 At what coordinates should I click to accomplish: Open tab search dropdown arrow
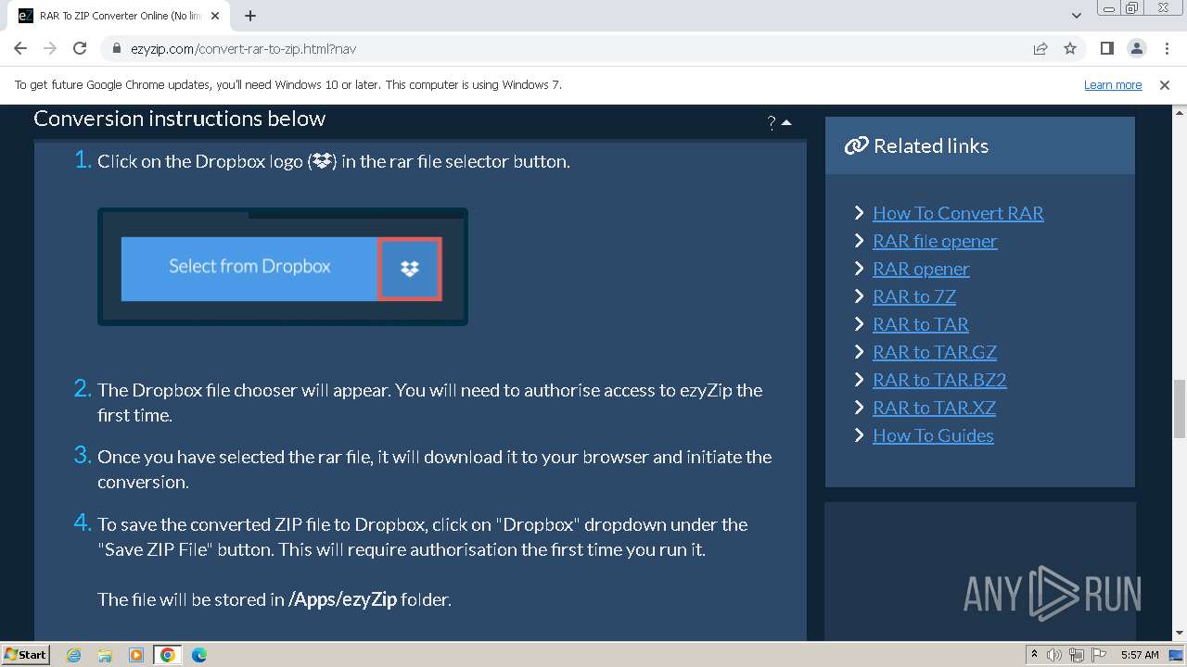pyautogui.click(x=1076, y=16)
